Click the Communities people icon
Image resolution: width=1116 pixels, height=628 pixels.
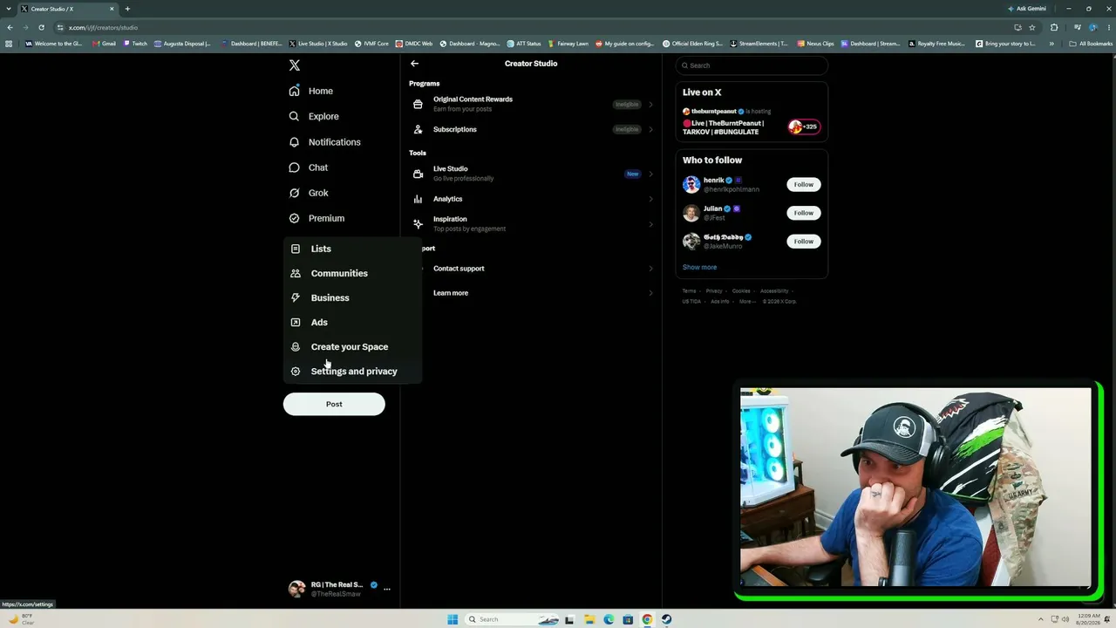(296, 273)
